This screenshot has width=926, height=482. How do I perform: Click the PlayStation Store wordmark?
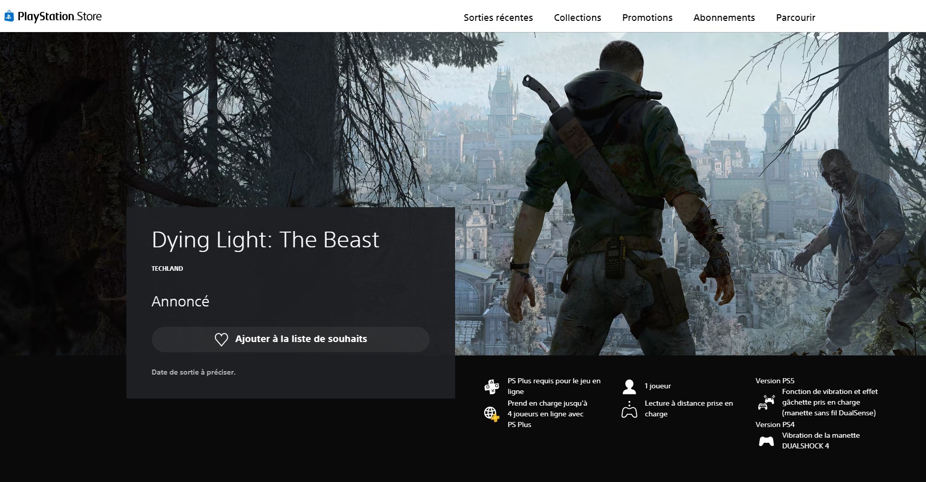pos(60,17)
